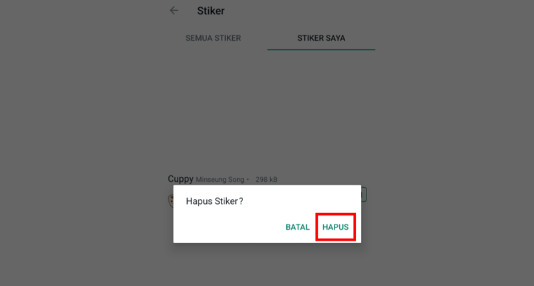Select the STIKER SAYA tab
Viewport: 534px width, 286px height.
click(x=321, y=38)
